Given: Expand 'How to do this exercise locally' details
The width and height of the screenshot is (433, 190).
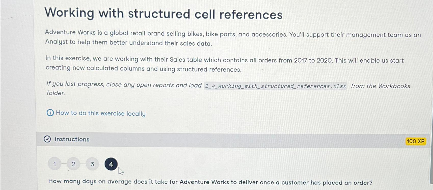Looking at the screenshot, I should pyautogui.click(x=100, y=113).
